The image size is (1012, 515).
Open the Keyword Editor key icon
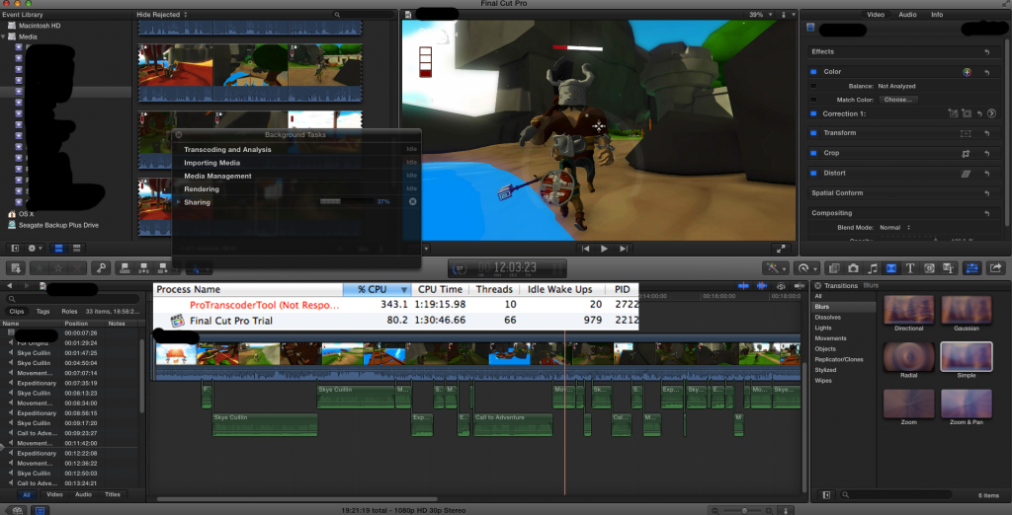[100, 267]
